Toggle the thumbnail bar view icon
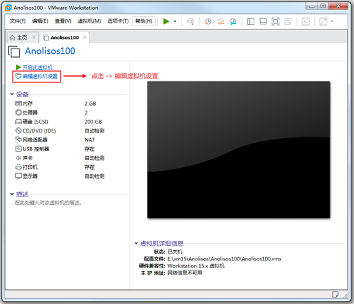Image resolution: width=354 pixels, height=304 pixels. coord(263,22)
